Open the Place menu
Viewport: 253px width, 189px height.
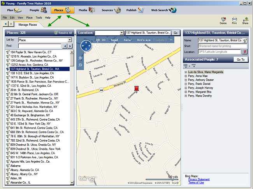coord(29,17)
